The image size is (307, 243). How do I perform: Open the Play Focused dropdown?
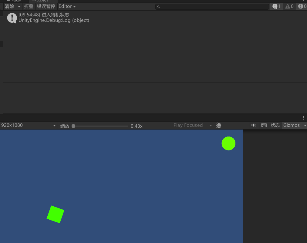tap(193, 125)
